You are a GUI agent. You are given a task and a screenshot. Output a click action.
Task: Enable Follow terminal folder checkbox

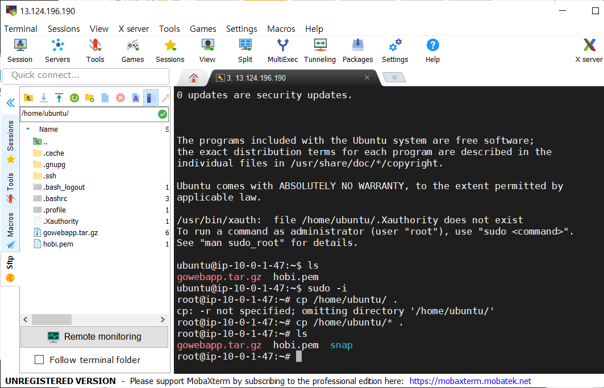coord(39,360)
